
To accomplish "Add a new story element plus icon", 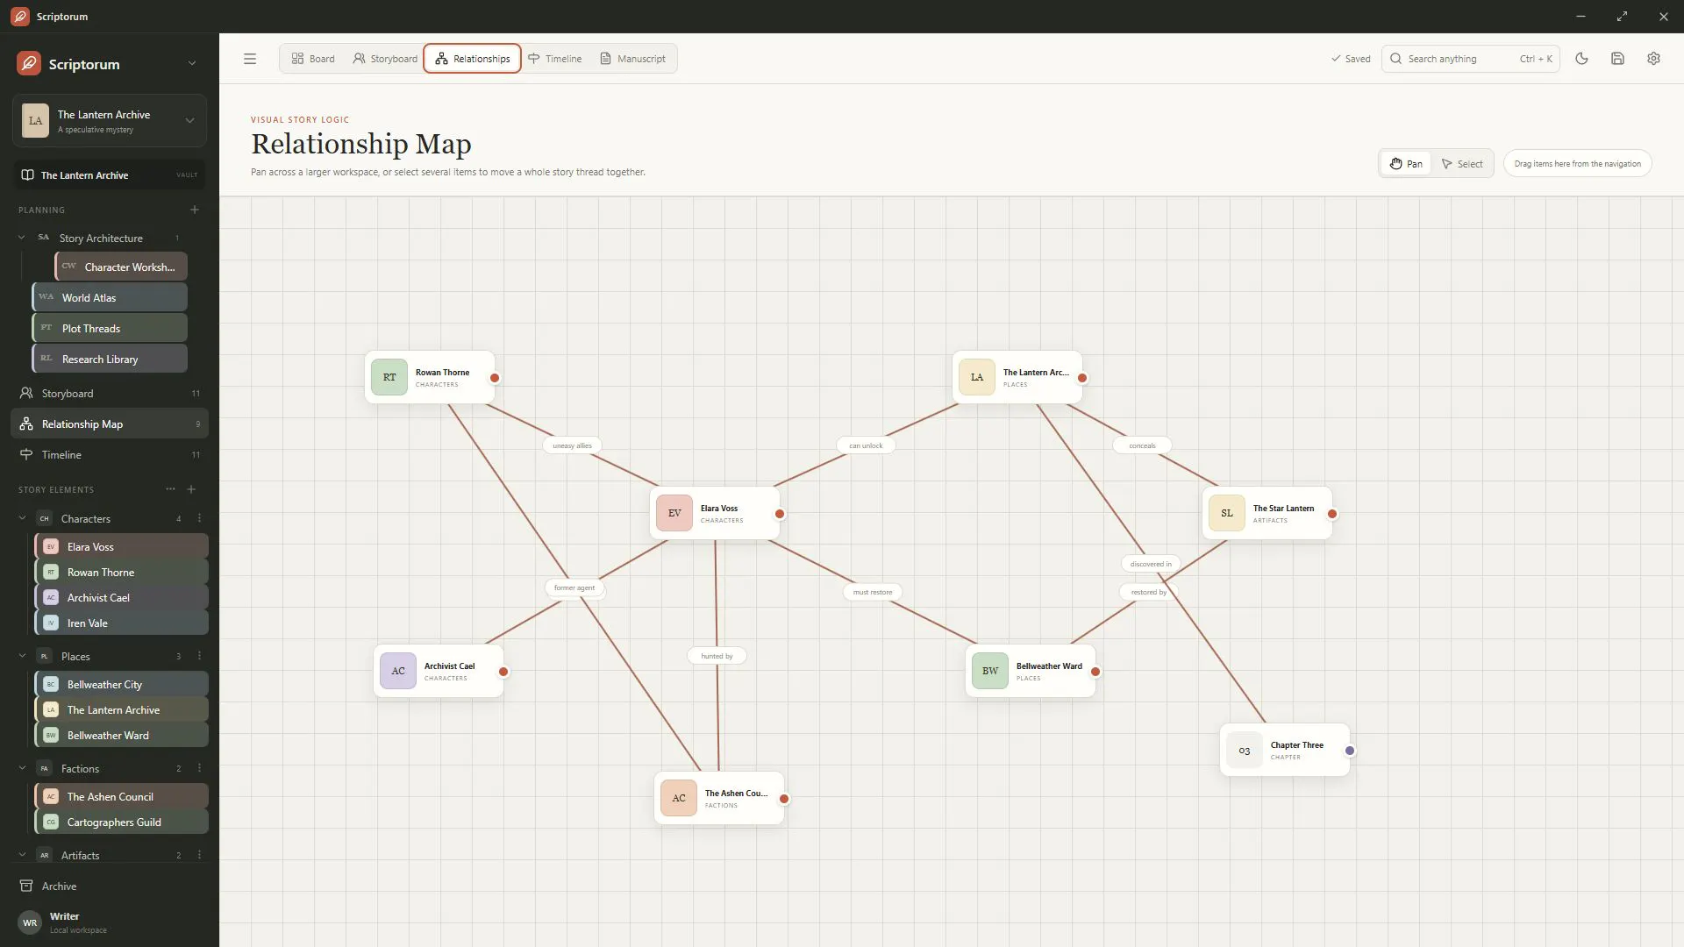I will [x=191, y=489].
